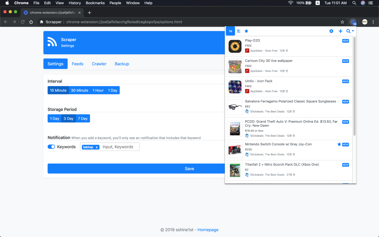Open Chrome's three-dot menu
This screenshot has width=379, height=237.
pos(373,22)
